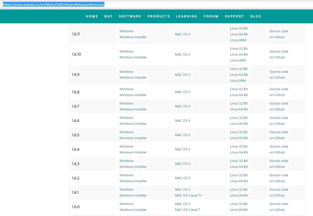Image resolution: width=313 pixels, height=216 pixels.
Task: Click the browser address bar URL
Action: [54, 5]
